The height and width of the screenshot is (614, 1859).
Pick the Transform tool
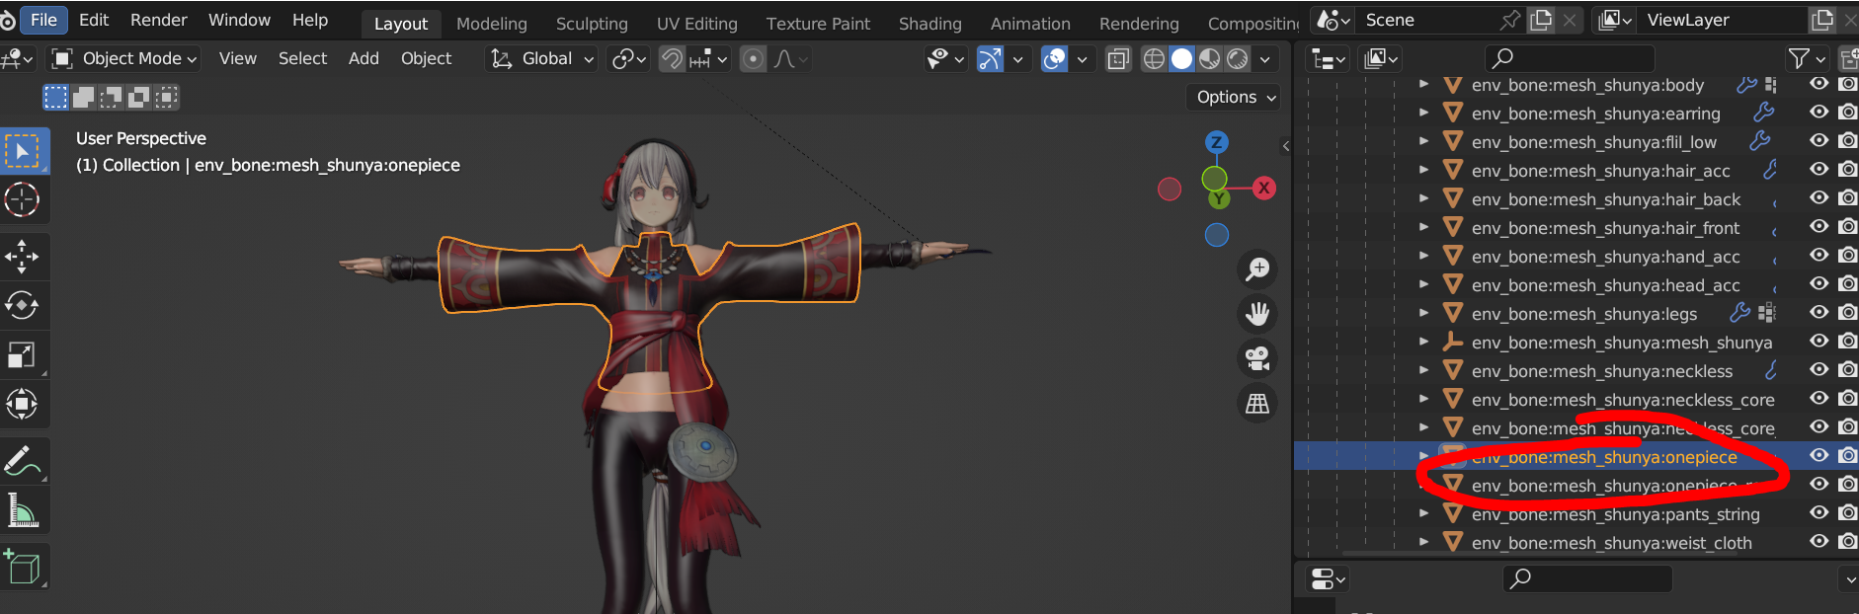point(22,405)
